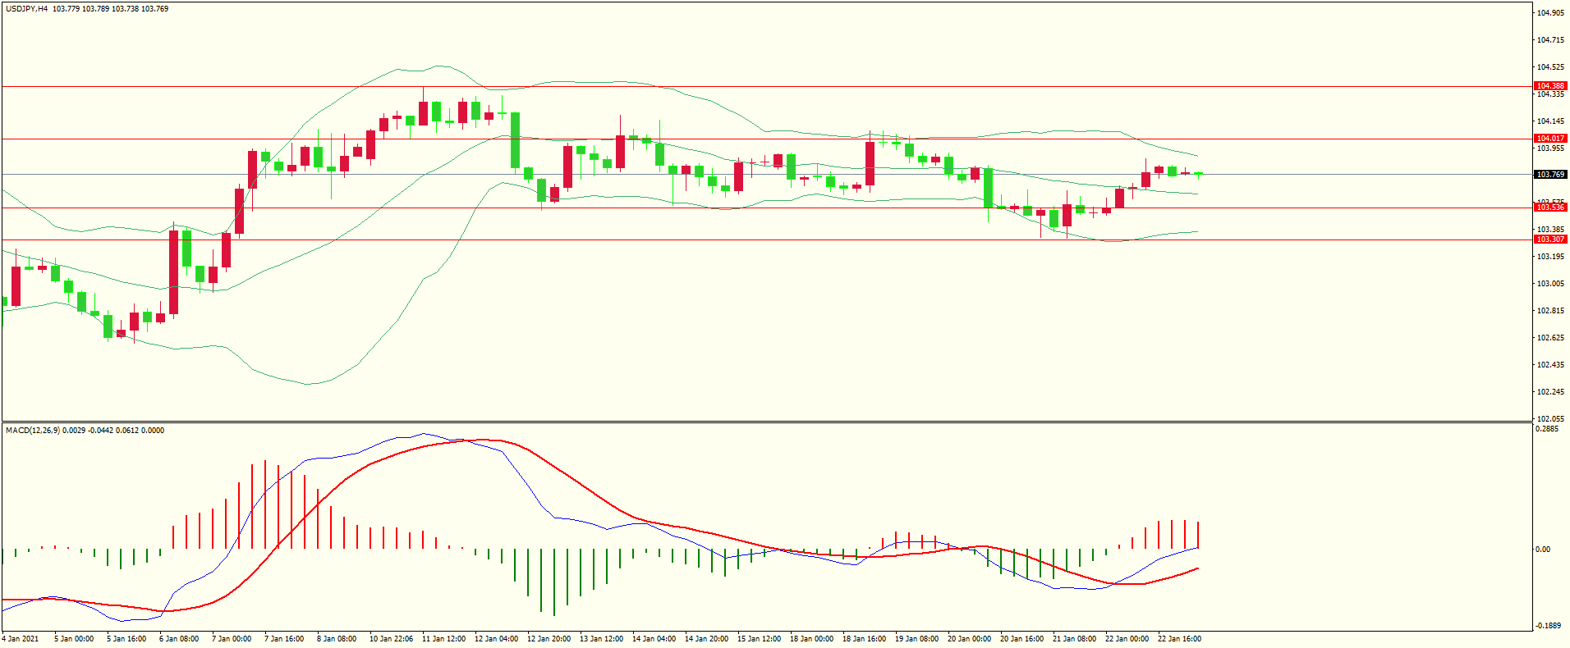Click the 4 Jan 2021 date label
This screenshot has height=648, width=1570.
point(21,639)
